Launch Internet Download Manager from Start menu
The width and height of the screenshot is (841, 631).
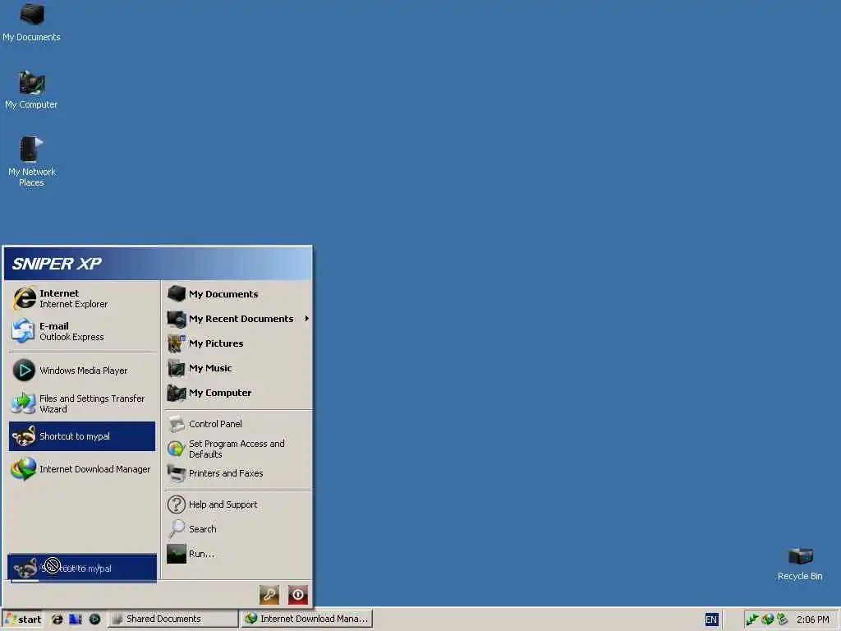point(83,469)
